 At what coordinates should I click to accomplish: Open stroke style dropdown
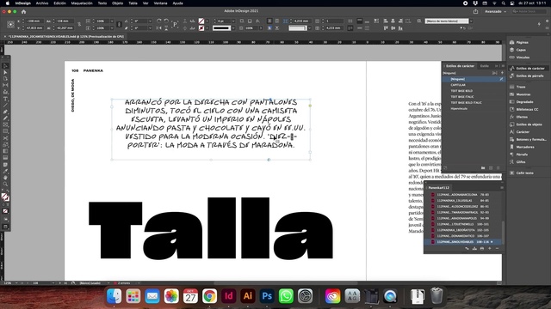click(233, 28)
